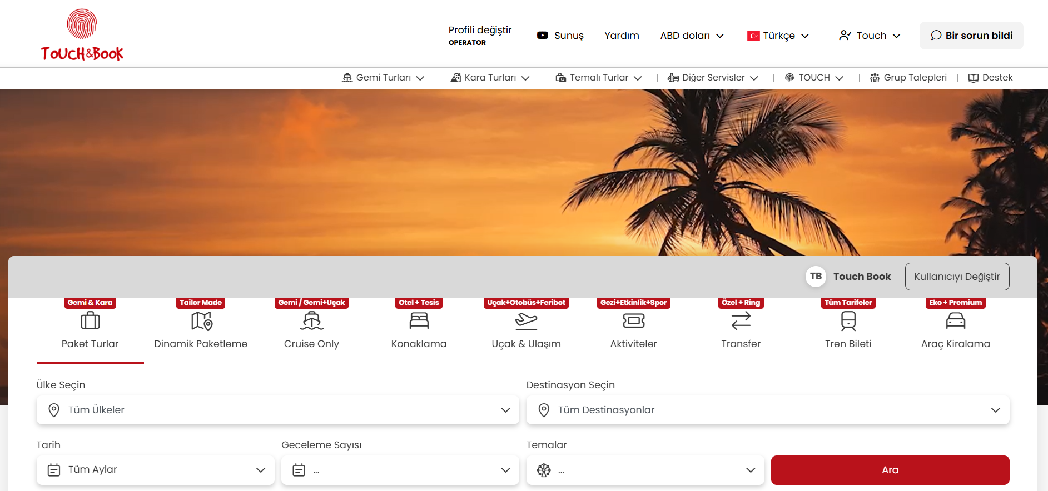The width and height of the screenshot is (1048, 491).
Task: Expand the Temalı Turlar menu
Action: tap(599, 78)
